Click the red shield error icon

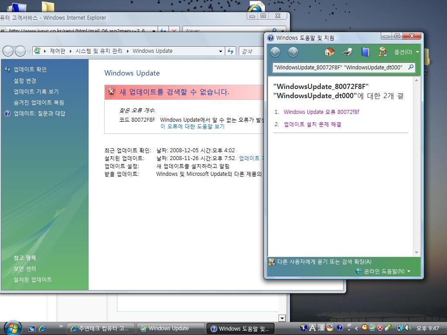pyautogui.click(x=111, y=92)
